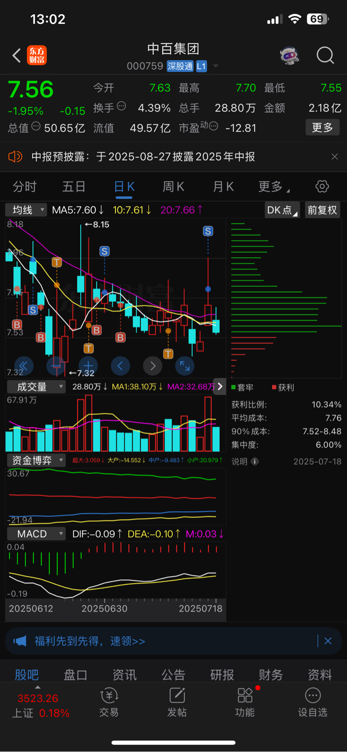347x752 pixels.
Task: Close the 福利 promo banner
Action: [x=328, y=641]
